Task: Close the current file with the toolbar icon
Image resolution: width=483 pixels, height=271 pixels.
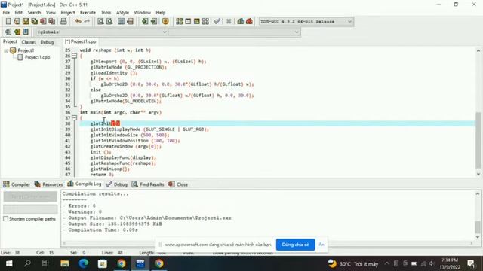Action: point(43,21)
